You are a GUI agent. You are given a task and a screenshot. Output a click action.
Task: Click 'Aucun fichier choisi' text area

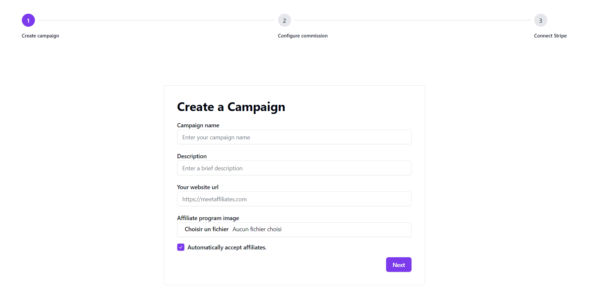click(x=257, y=229)
